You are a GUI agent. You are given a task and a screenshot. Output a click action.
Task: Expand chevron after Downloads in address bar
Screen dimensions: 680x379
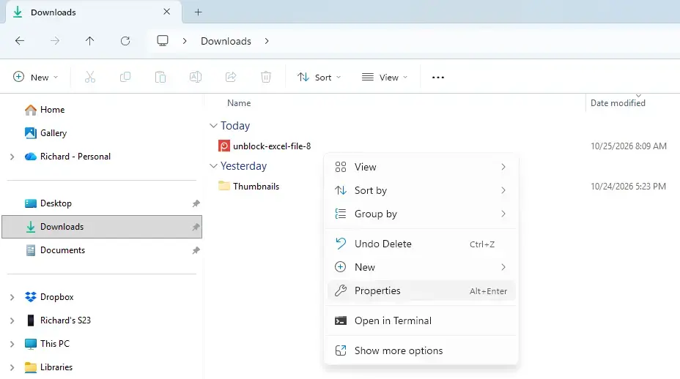click(267, 41)
